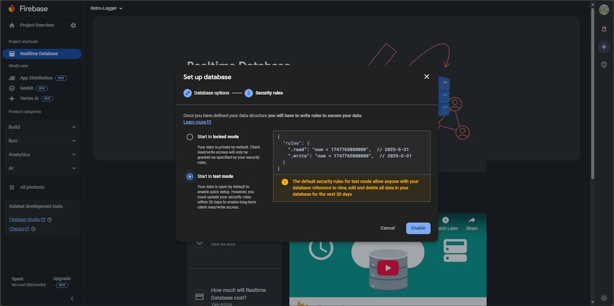This screenshot has width=614, height=306.
Task: Open Project Overview home icon
Action: (12, 25)
